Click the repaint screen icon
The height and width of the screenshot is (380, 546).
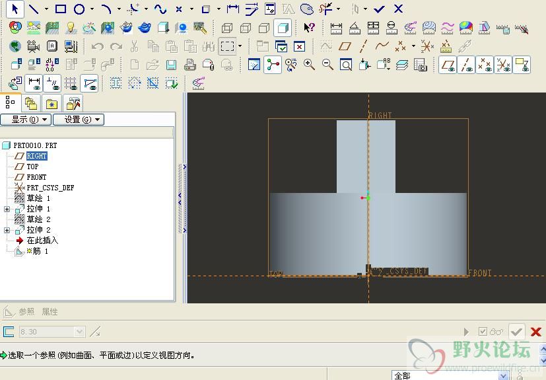pos(254,65)
